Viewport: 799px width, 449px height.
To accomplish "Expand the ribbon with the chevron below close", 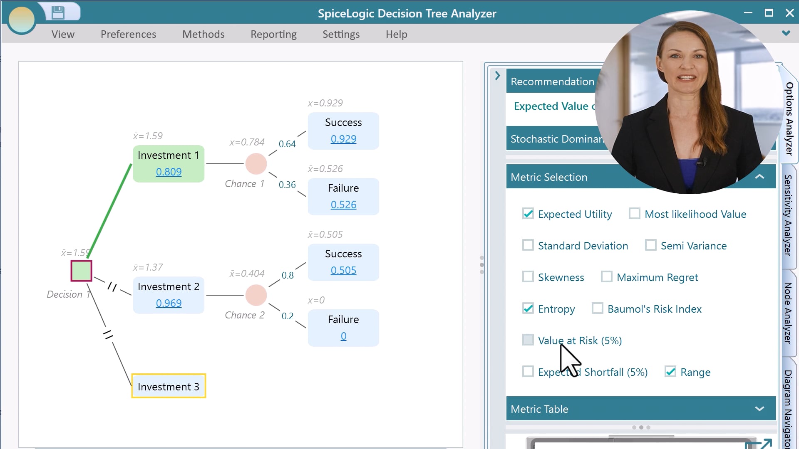I will tap(786, 33).
